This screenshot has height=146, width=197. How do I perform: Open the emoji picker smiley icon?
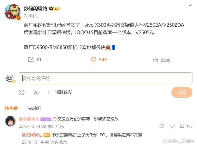click(x=21, y=92)
